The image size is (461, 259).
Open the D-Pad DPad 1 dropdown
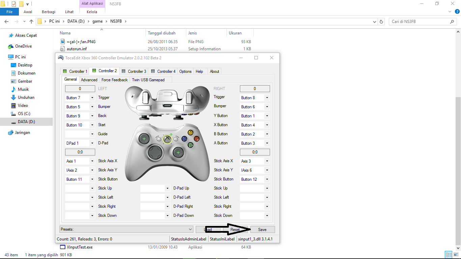(x=92, y=143)
